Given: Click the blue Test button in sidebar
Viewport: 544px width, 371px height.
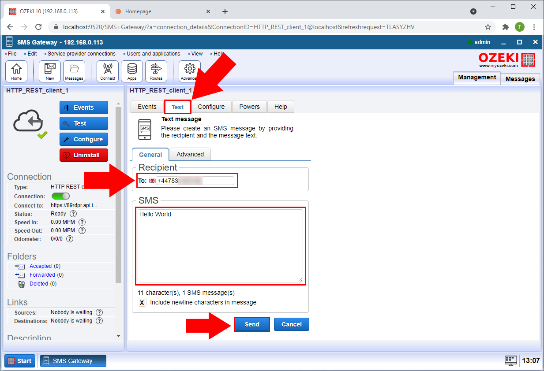Looking at the screenshot, I should tap(84, 123).
